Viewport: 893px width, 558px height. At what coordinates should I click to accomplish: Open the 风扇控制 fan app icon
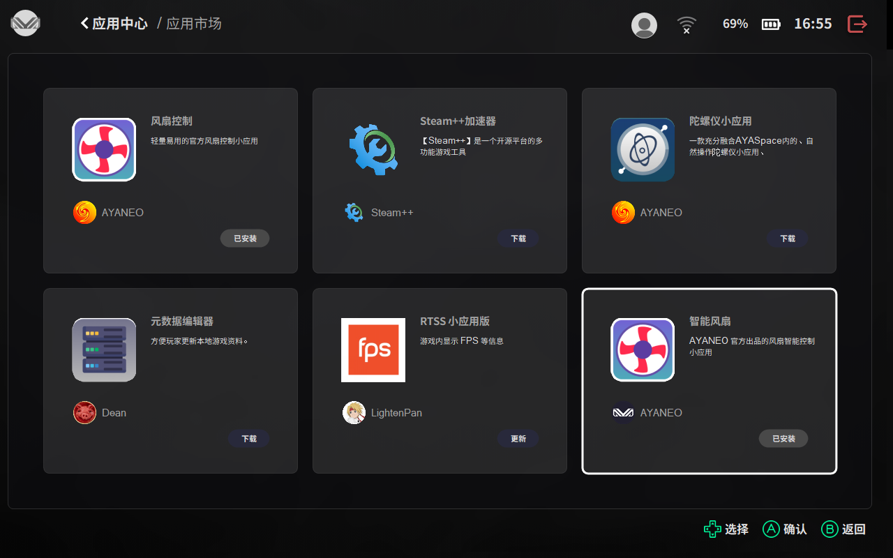(x=104, y=149)
